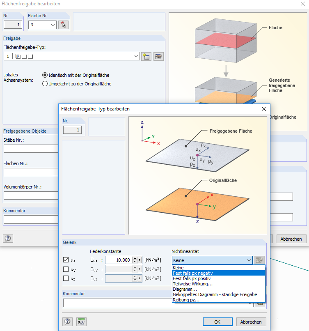The image size is (309, 331).
Task: Select Identisch mit der Originalfläche option
Action: (x=45, y=75)
